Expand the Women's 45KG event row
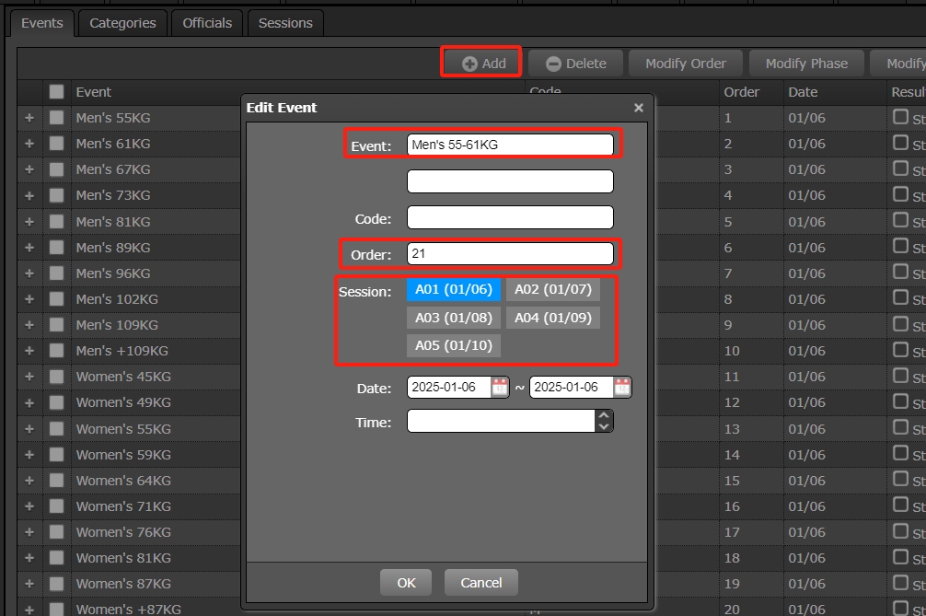 pos(29,377)
